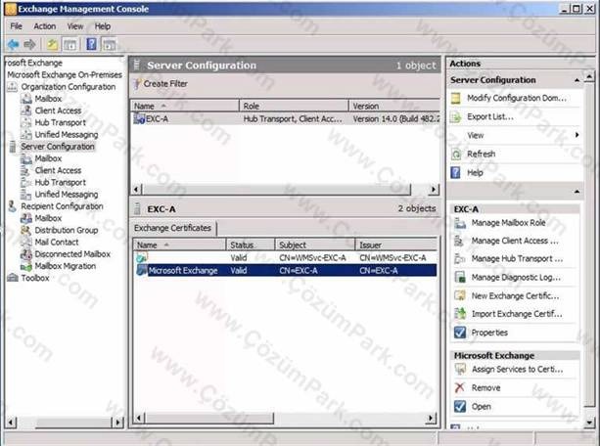
Task: Click Manage Mailbox Role action
Action: (x=508, y=223)
